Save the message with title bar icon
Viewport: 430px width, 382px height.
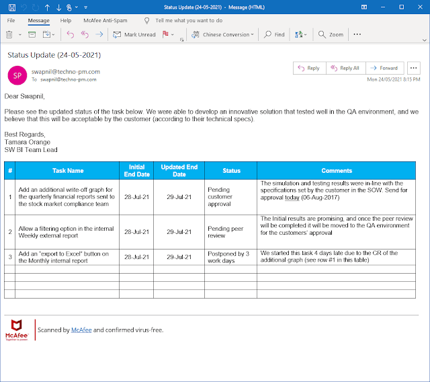tap(12, 7)
